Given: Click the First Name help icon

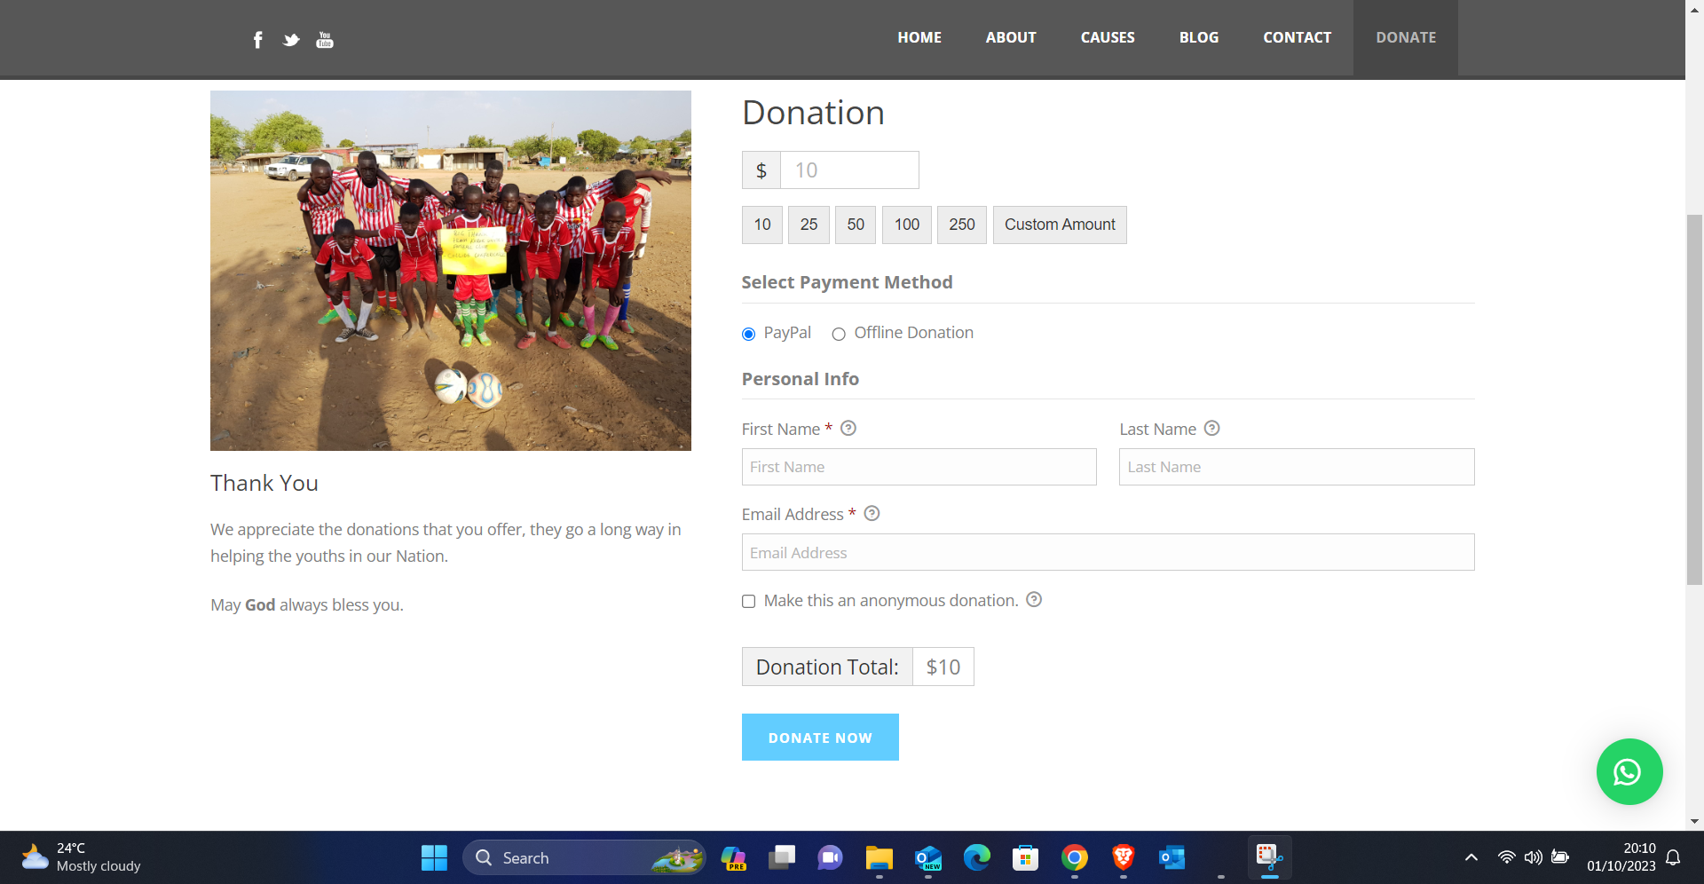Looking at the screenshot, I should point(848,429).
